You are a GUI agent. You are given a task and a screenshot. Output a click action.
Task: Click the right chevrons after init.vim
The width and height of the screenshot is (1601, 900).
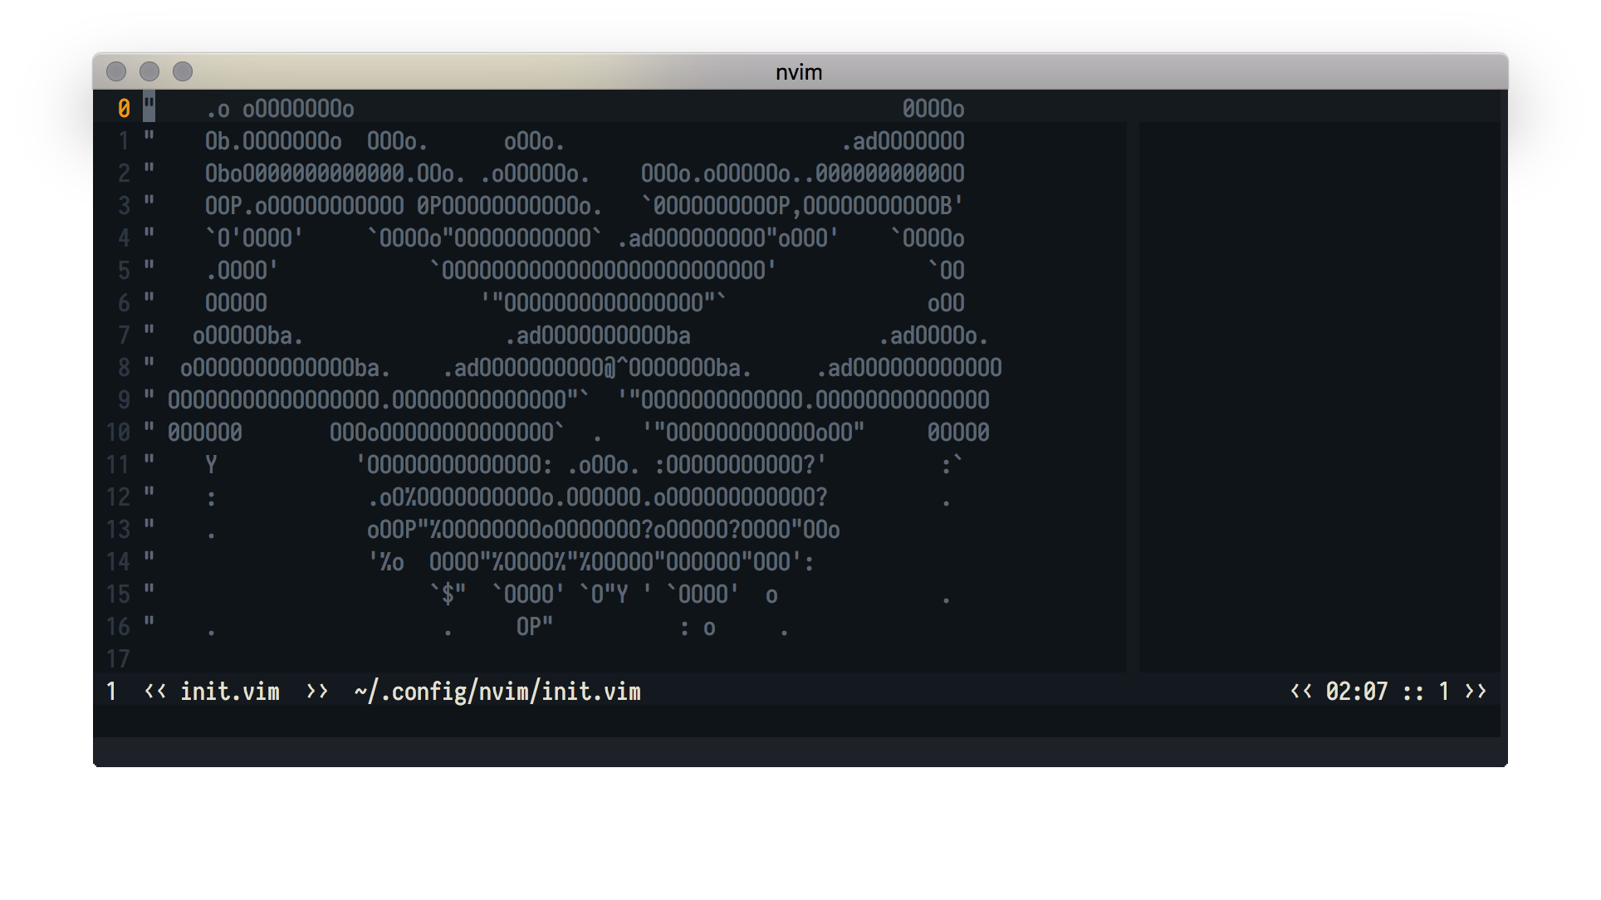(317, 692)
